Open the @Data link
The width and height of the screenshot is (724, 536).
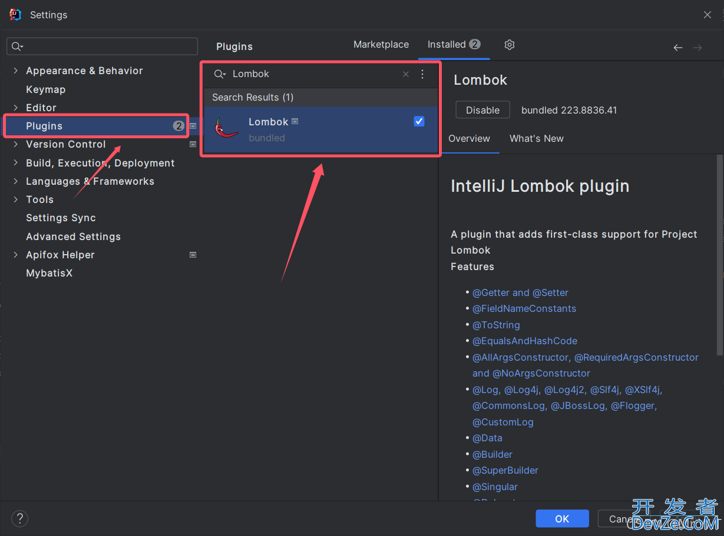click(487, 438)
